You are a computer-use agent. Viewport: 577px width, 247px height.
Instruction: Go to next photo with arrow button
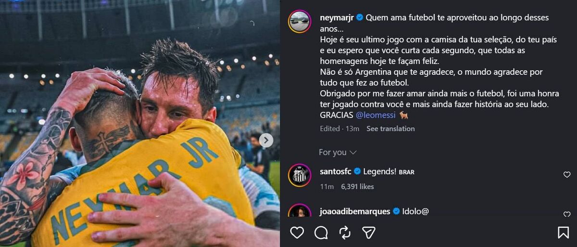266,140
